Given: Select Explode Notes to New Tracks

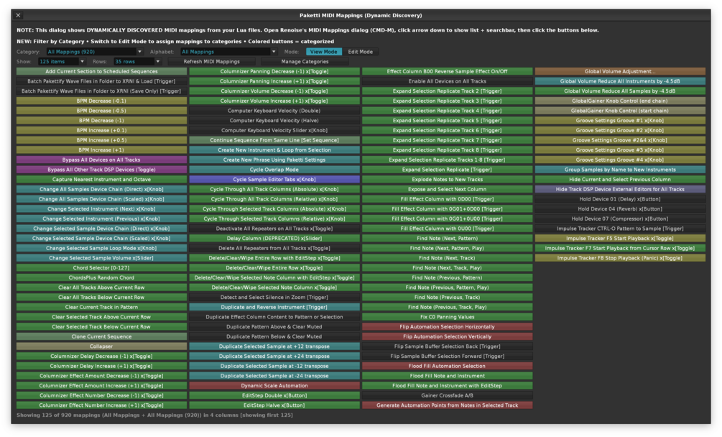Looking at the screenshot, I should pyautogui.click(x=447, y=179).
